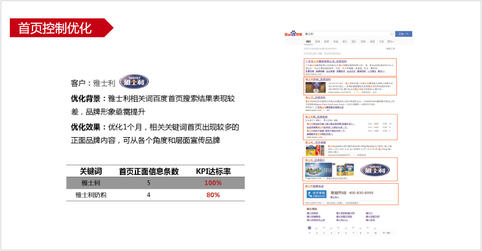The image size is (482, 251).
Task: Open the 更多 dropdown in Baidu tabs
Action: 391,41
